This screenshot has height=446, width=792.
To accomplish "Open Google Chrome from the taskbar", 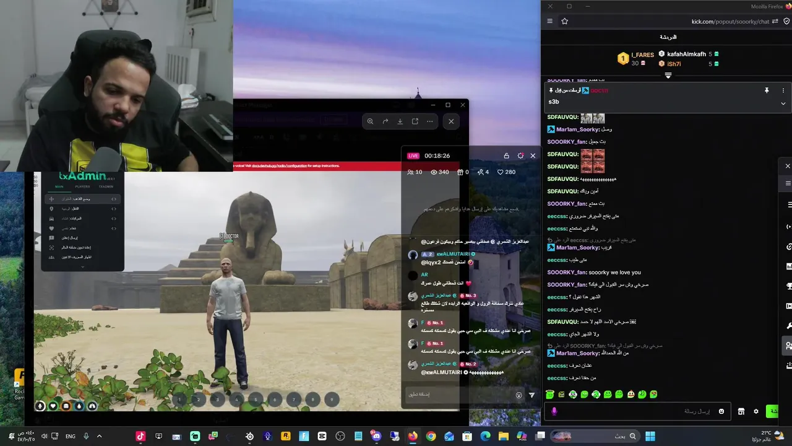I will 431,436.
